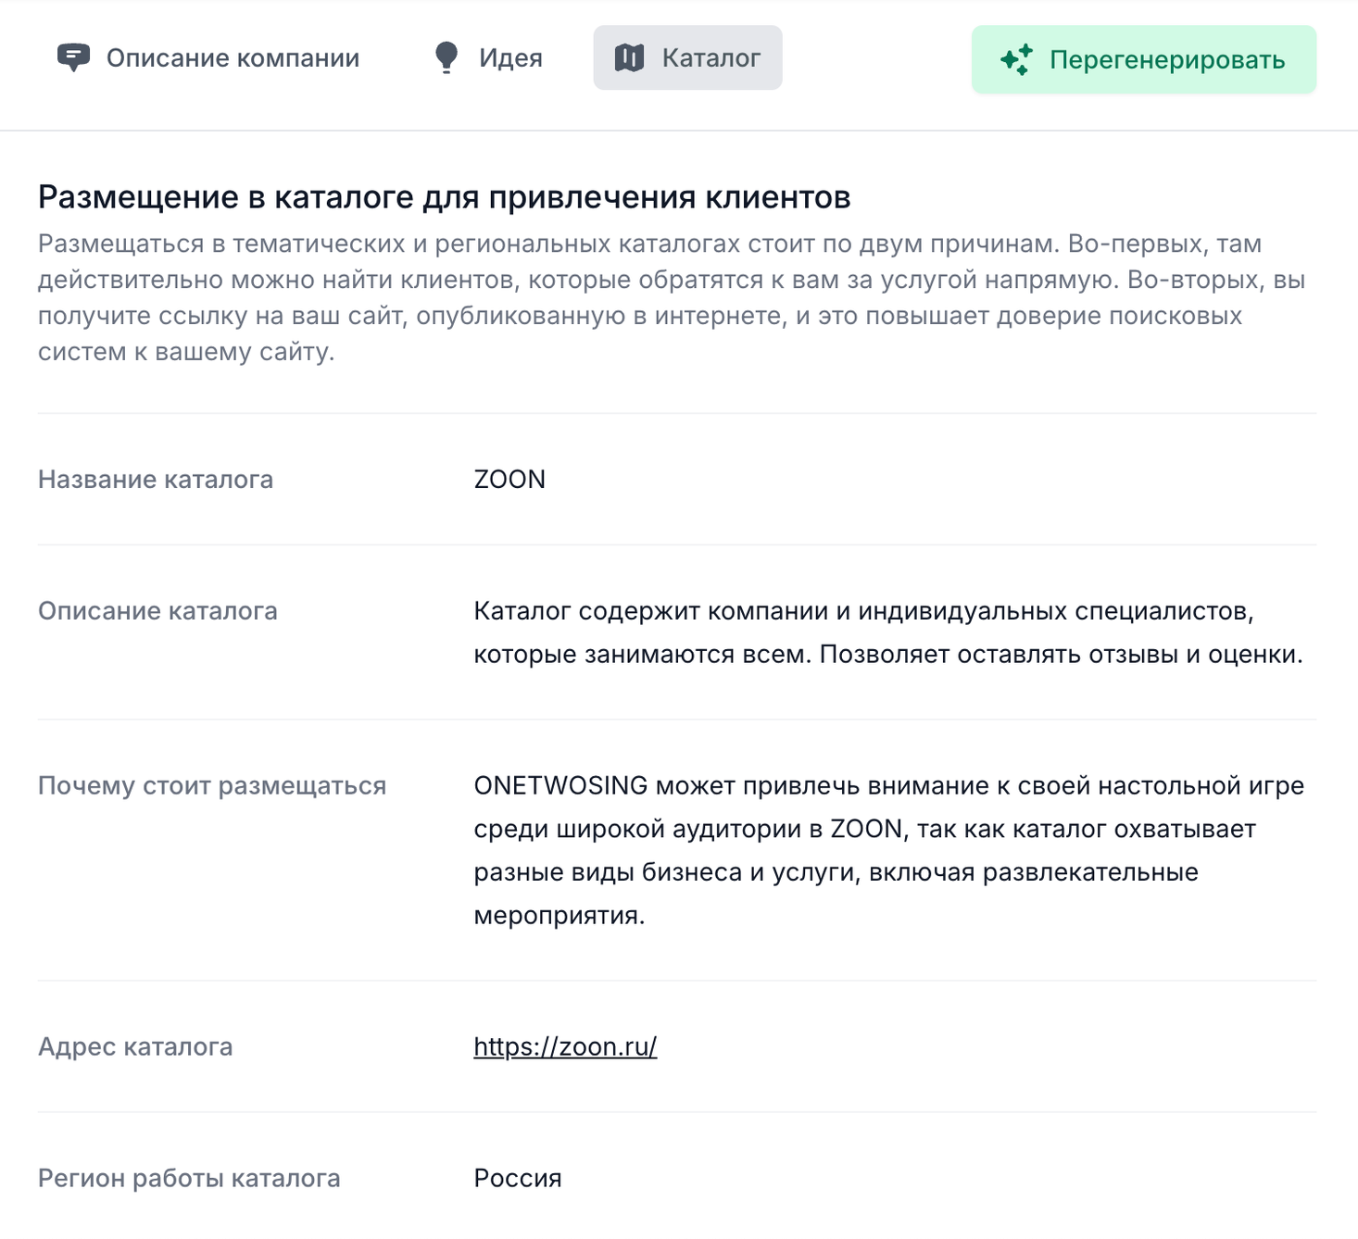Click the description text starting Каталог содержит компании

888,632
